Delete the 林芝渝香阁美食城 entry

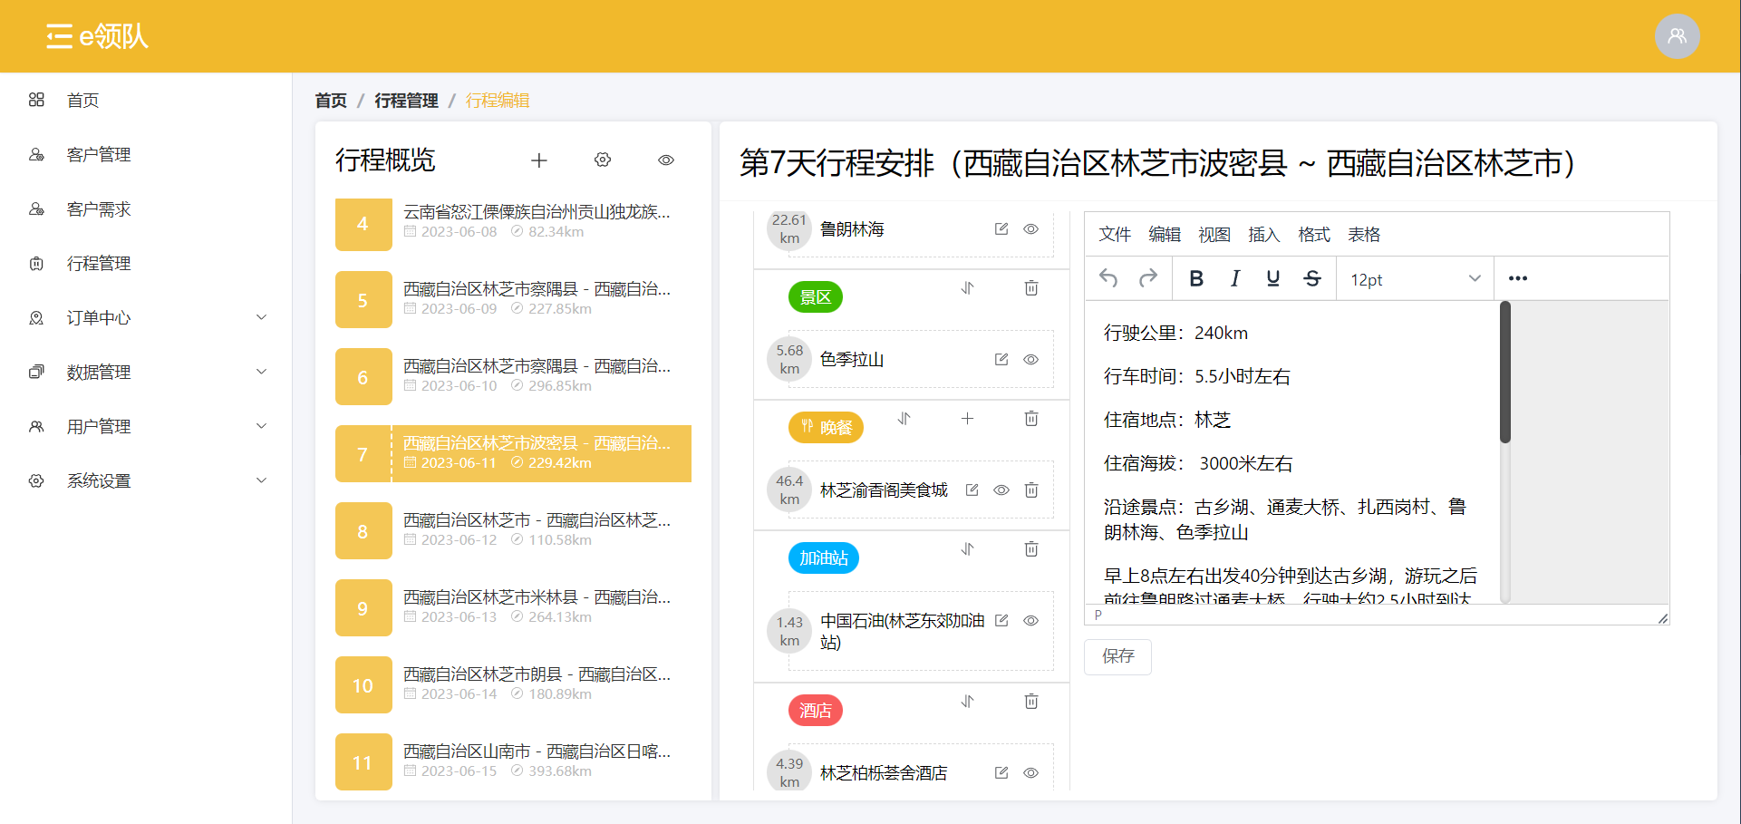tap(1031, 490)
